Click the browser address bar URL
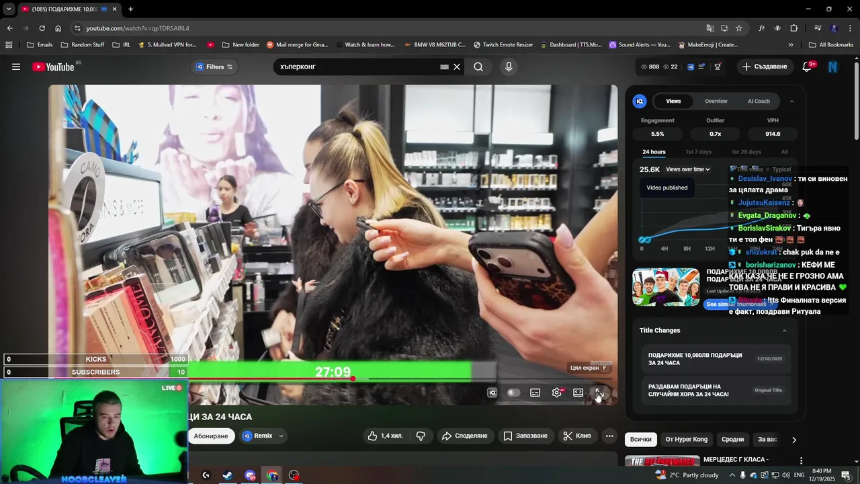The image size is (860, 484). 138,28
